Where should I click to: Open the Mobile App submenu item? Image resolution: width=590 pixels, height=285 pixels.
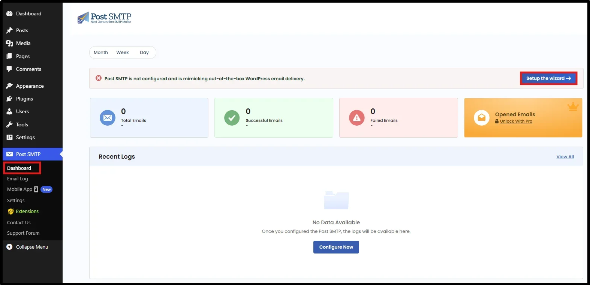20,189
